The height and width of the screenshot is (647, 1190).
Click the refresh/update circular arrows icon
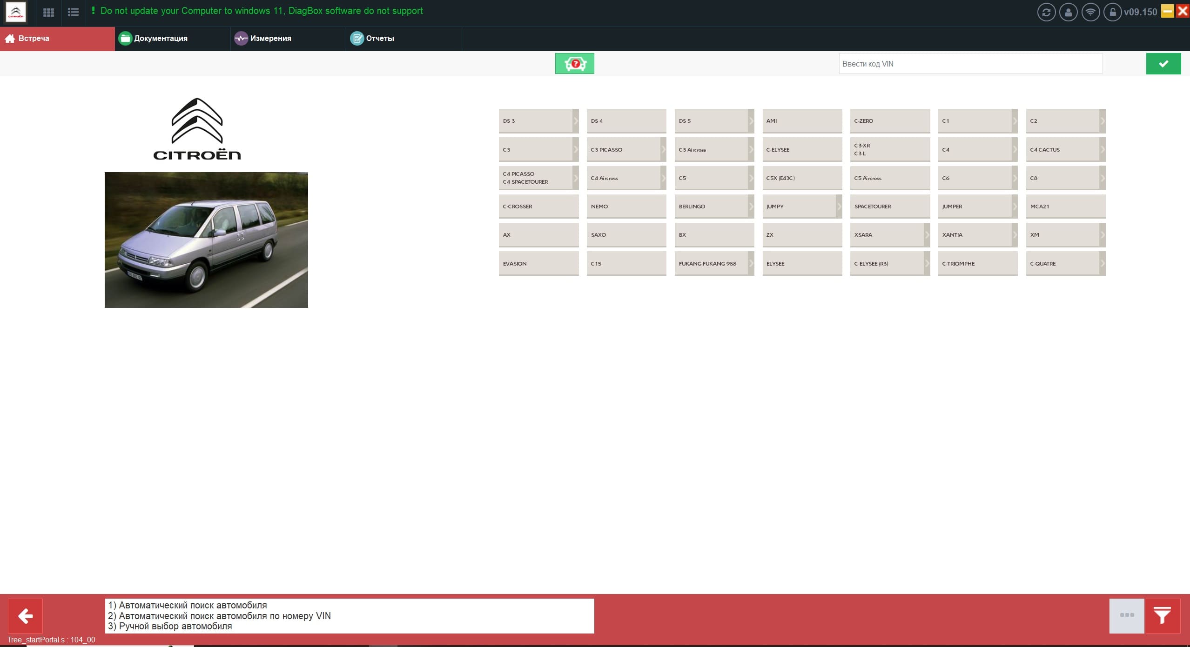click(x=1046, y=12)
